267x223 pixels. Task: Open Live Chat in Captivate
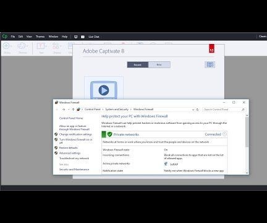coord(94,37)
